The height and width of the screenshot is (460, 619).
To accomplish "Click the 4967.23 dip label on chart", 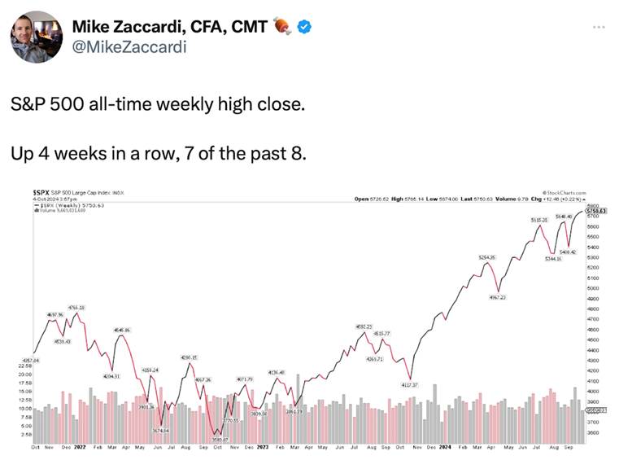I will (x=498, y=297).
